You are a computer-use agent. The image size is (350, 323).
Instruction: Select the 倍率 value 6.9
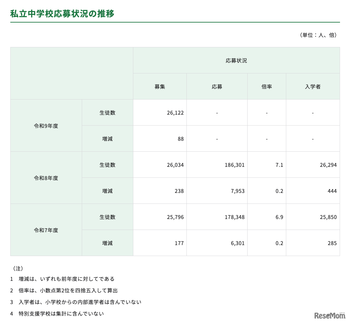tap(279, 217)
